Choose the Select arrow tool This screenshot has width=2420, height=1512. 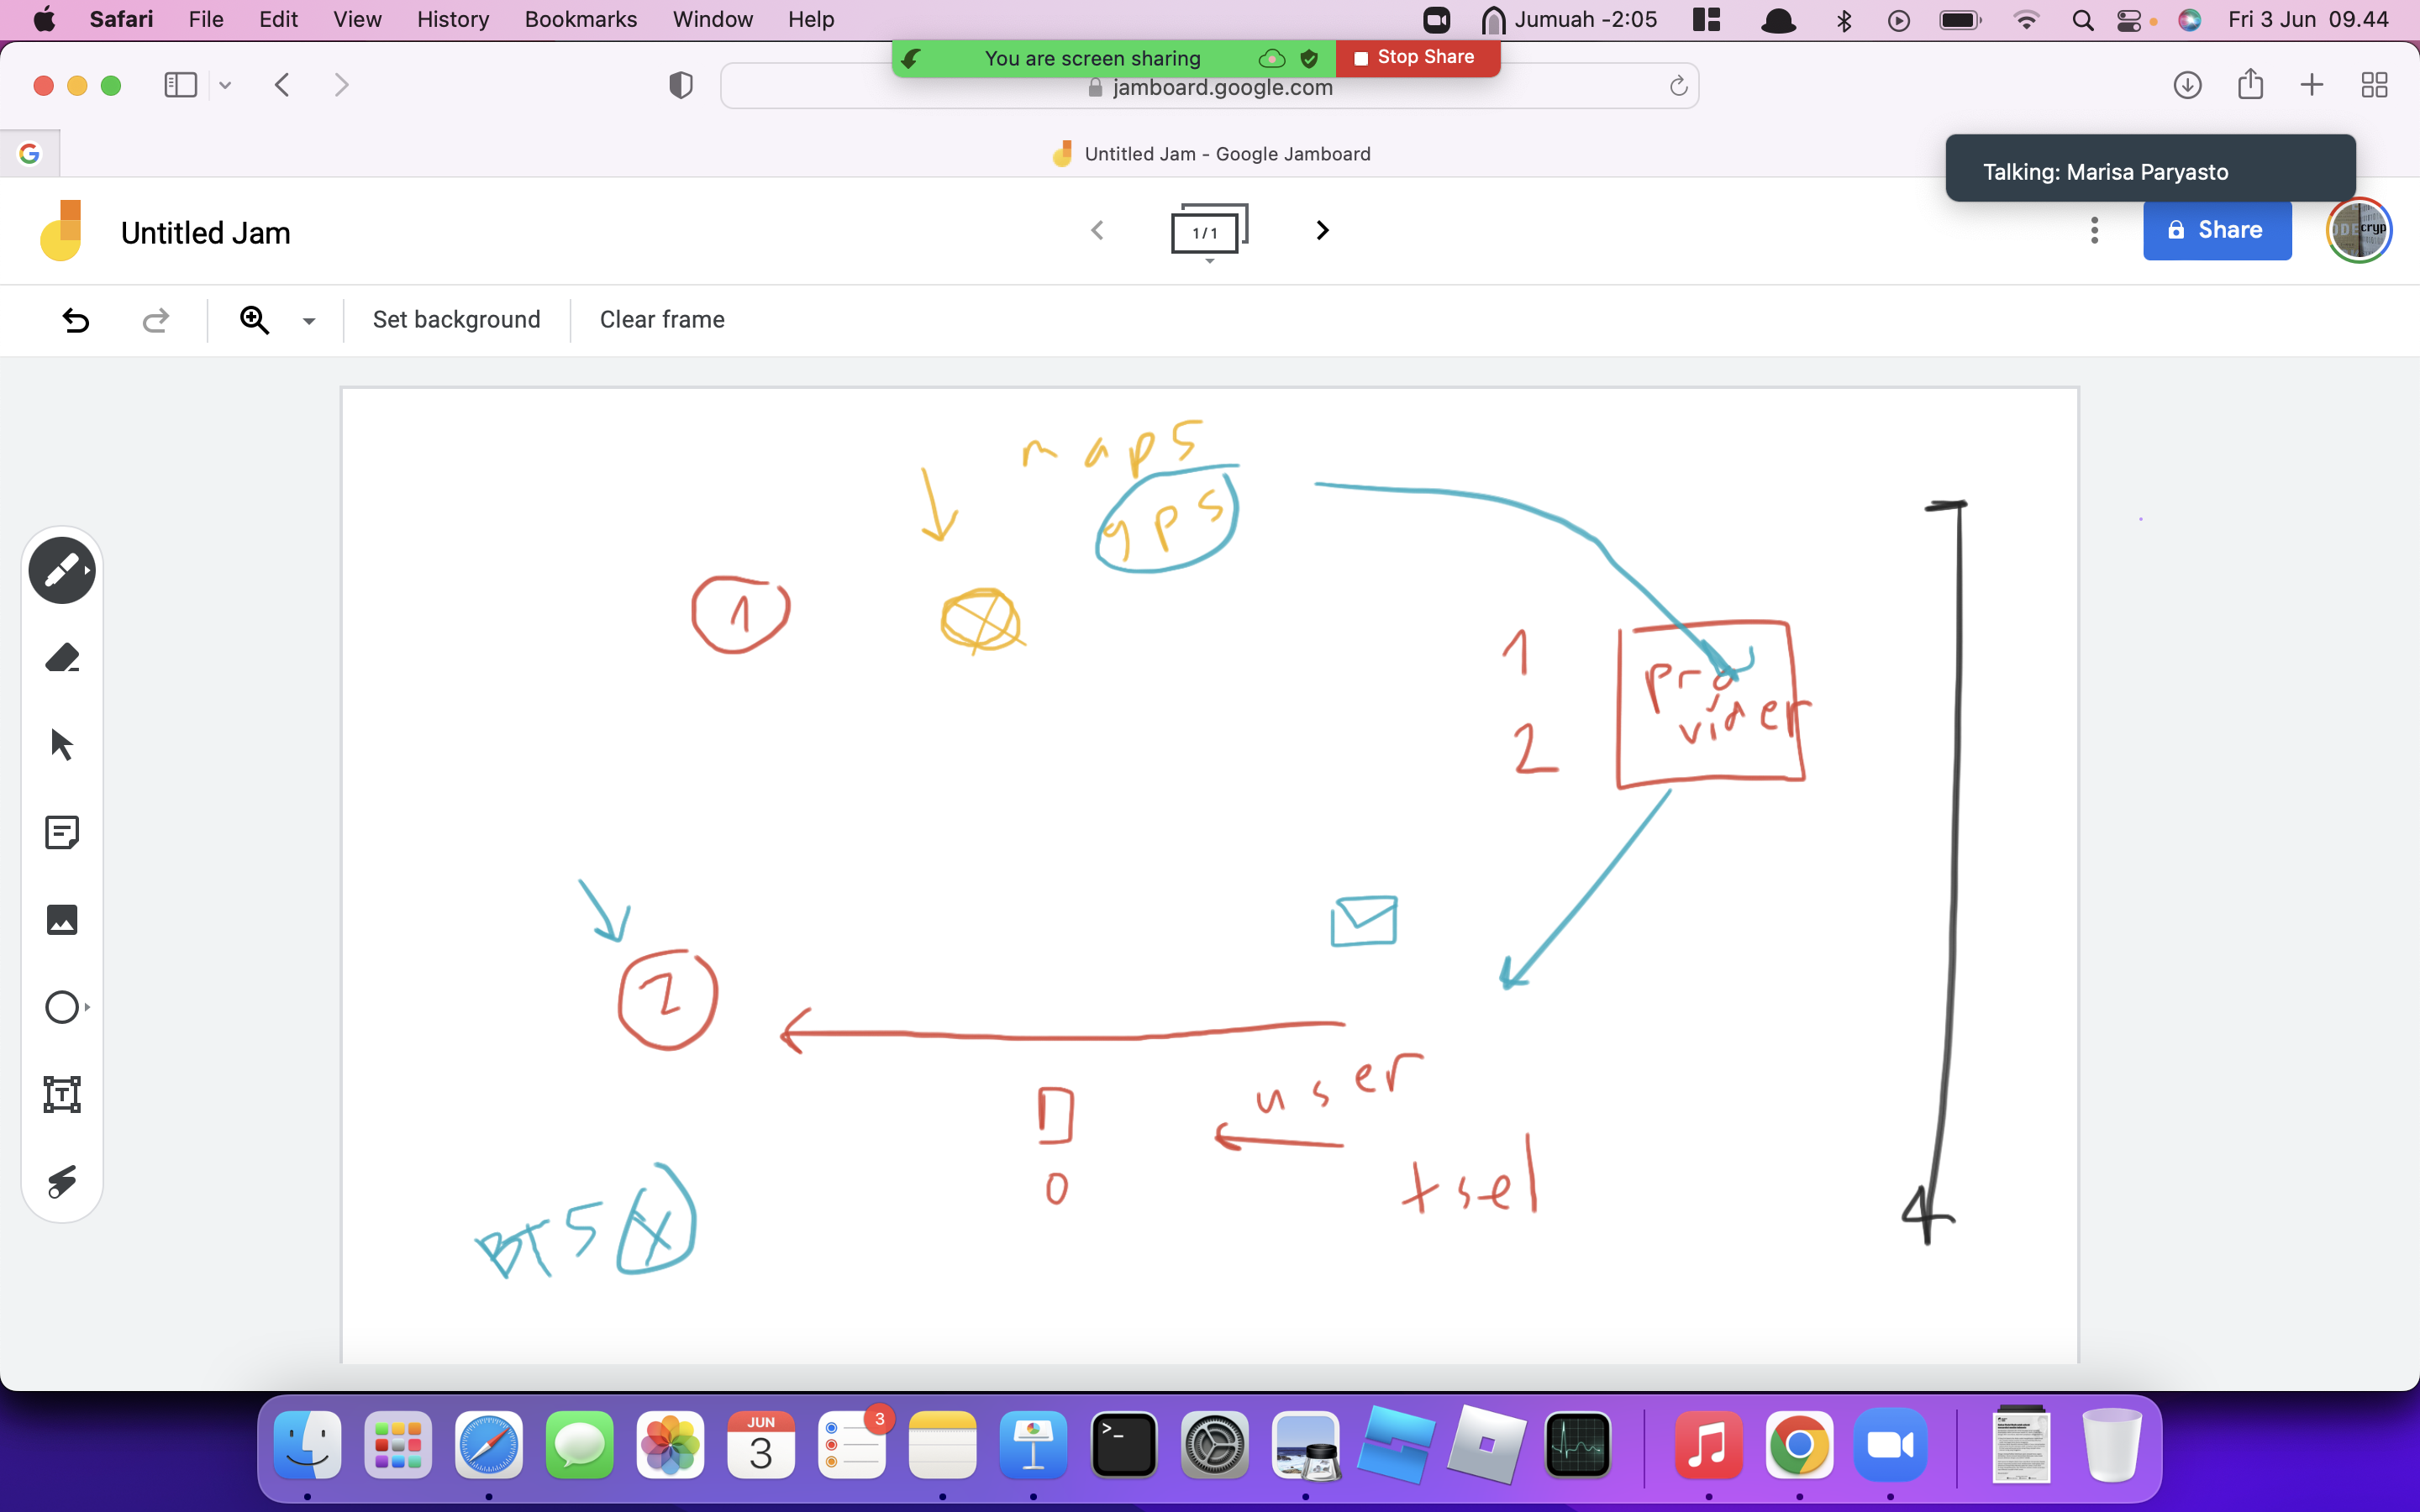(x=62, y=745)
